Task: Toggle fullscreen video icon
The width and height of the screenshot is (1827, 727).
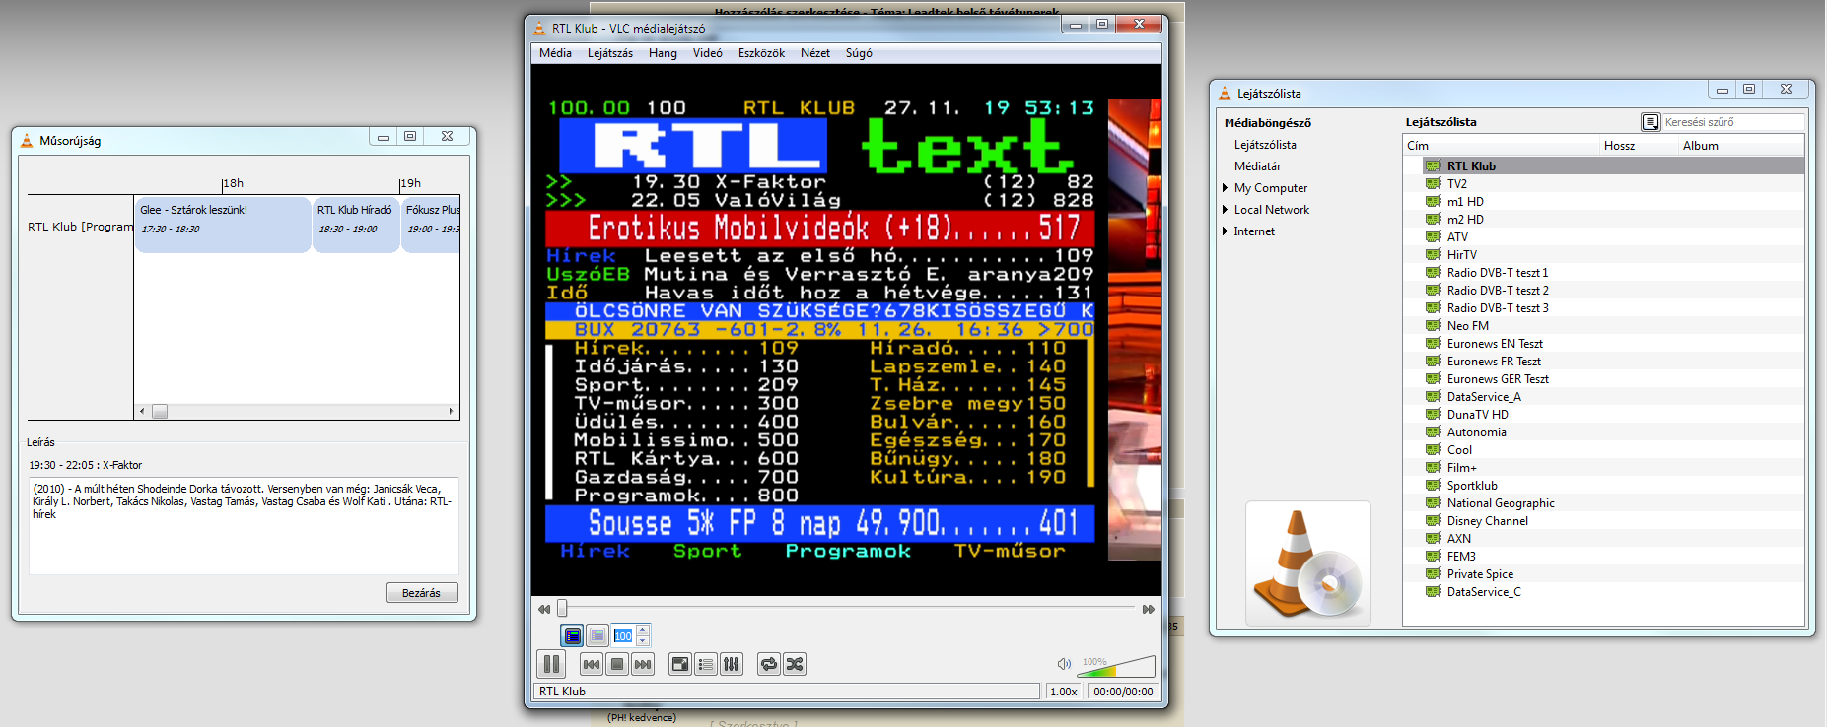Action: (x=680, y=664)
